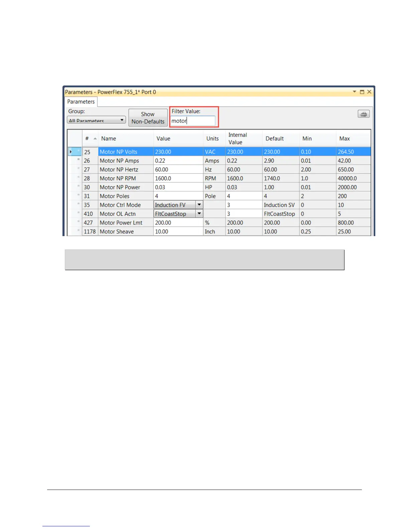The height and width of the screenshot is (529, 409).
Task: Click the max value 2000.00 cell
Action: coord(354,187)
